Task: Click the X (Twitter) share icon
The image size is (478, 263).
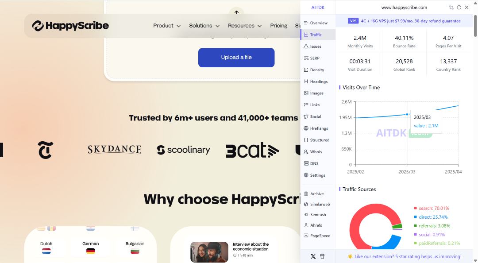Action: pos(313,256)
